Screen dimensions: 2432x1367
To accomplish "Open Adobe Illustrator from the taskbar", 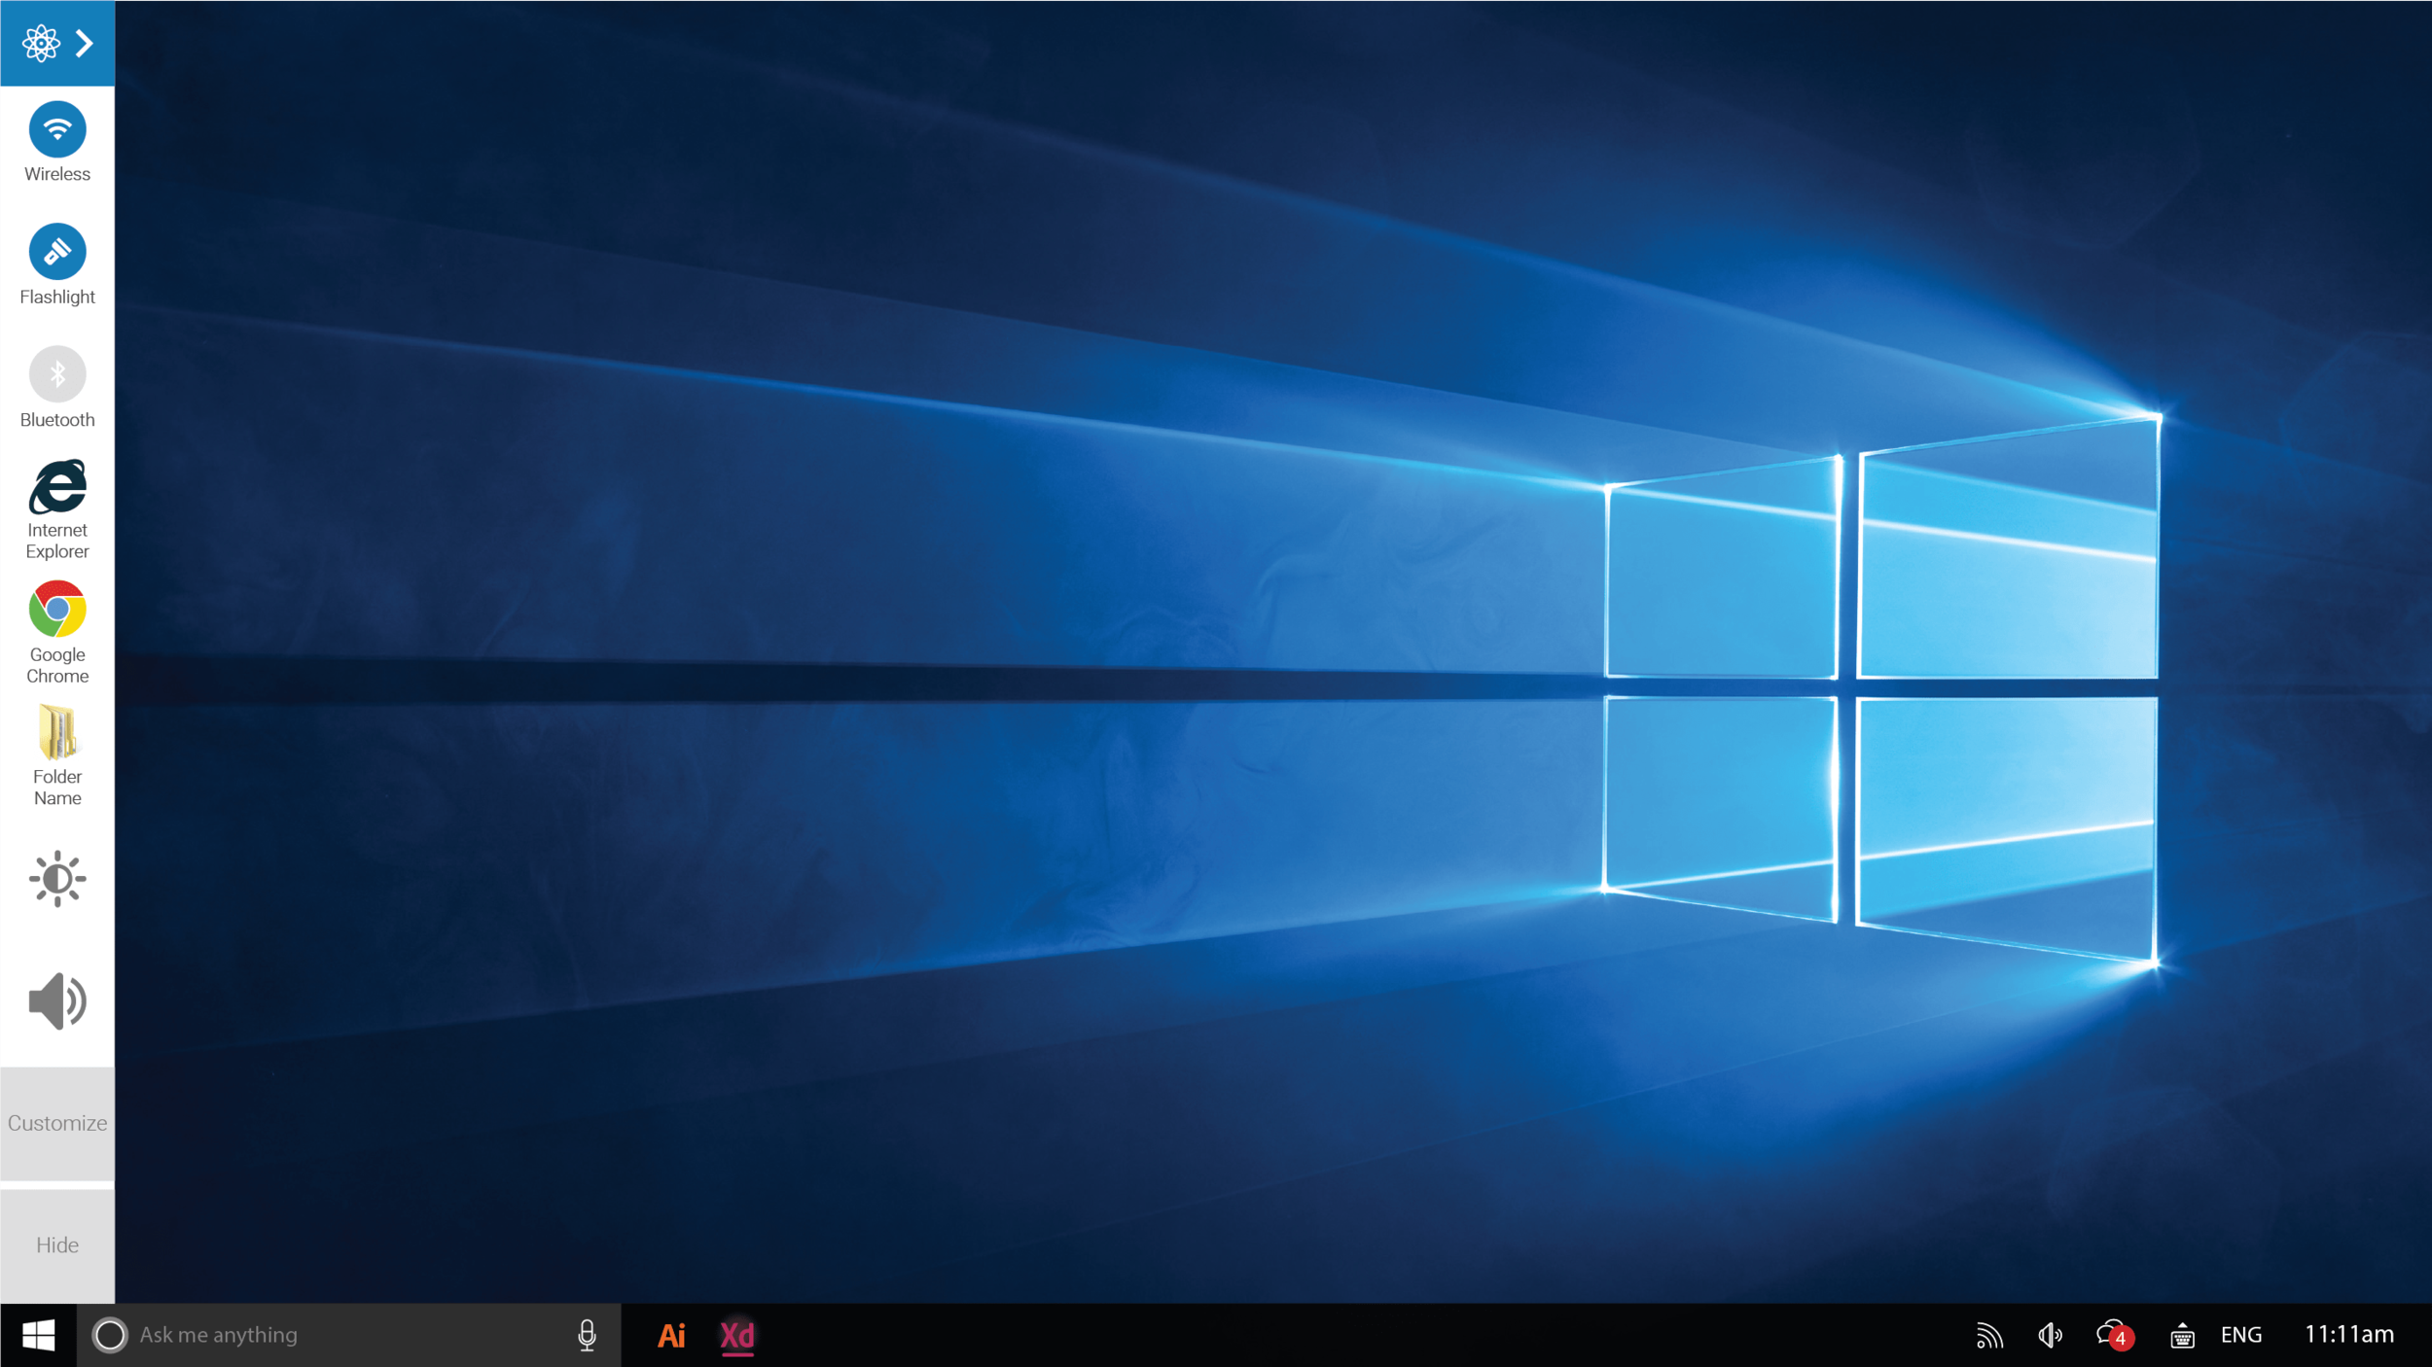I will tap(671, 1335).
